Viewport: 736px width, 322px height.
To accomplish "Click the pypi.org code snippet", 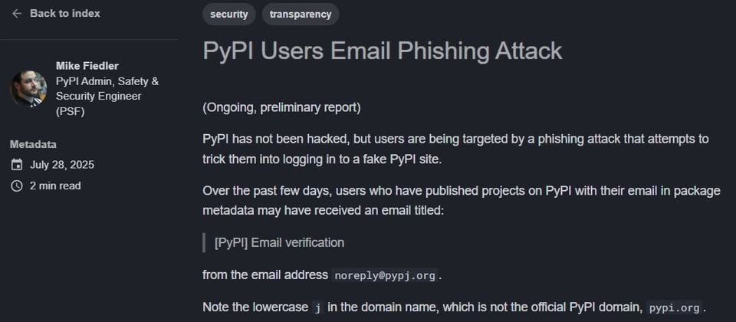I will 674,308.
